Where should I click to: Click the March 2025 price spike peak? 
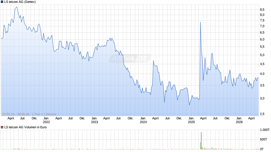200,22
